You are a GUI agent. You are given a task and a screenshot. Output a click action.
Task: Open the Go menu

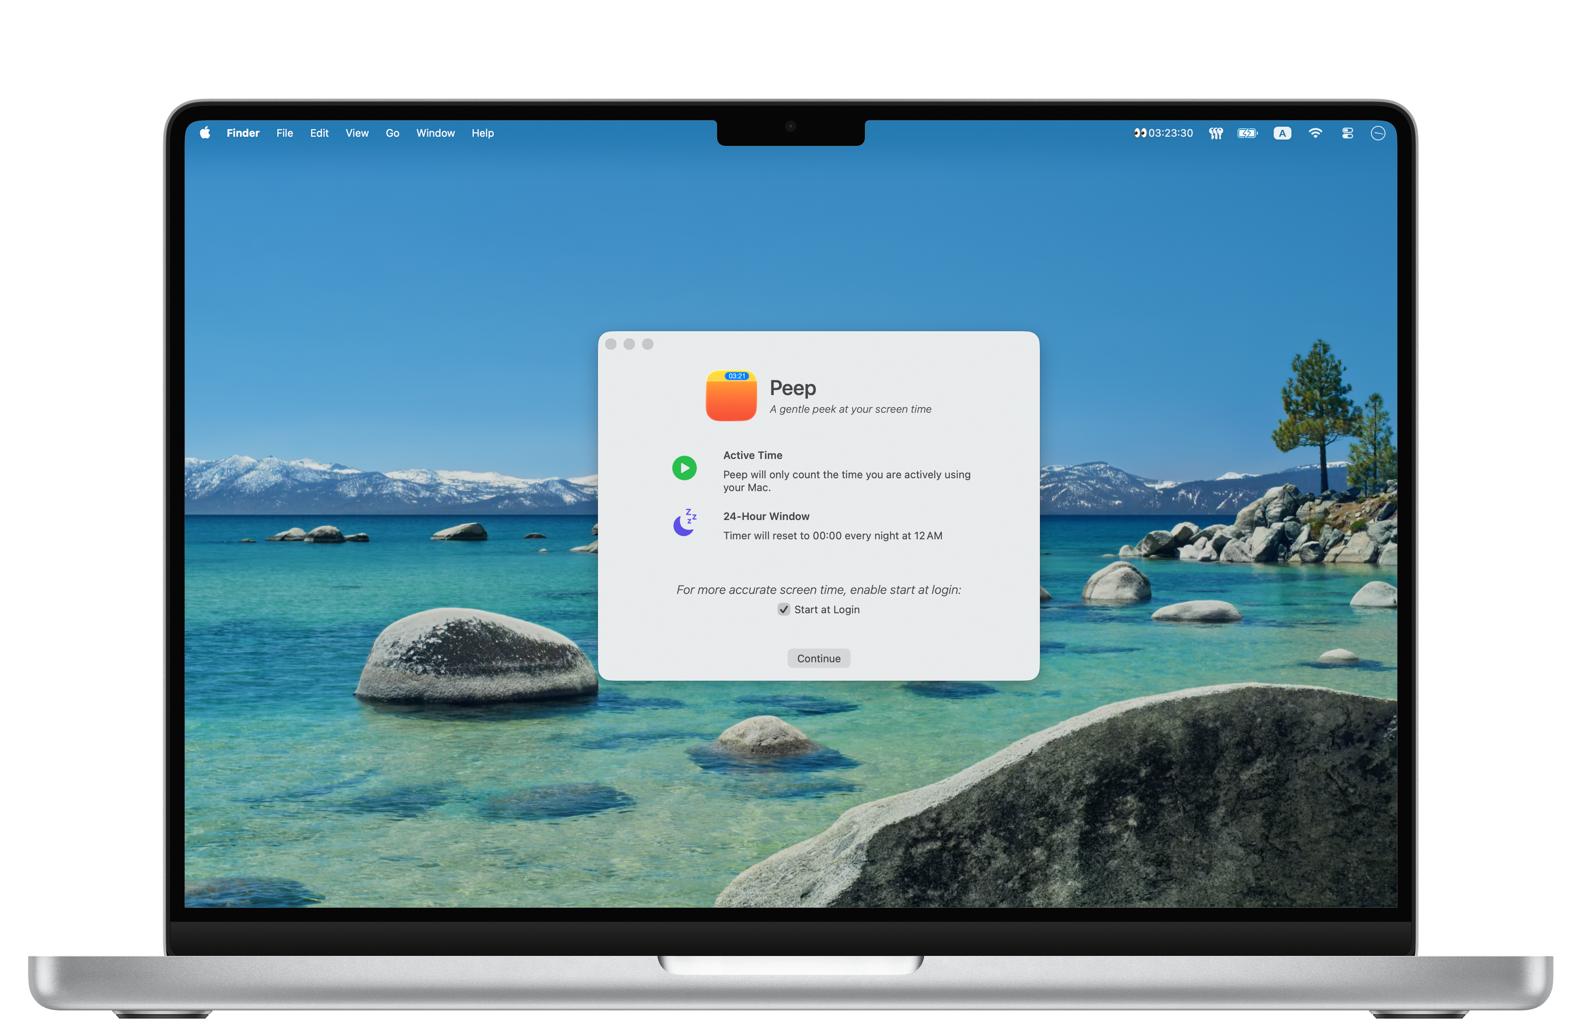pos(392,133)
